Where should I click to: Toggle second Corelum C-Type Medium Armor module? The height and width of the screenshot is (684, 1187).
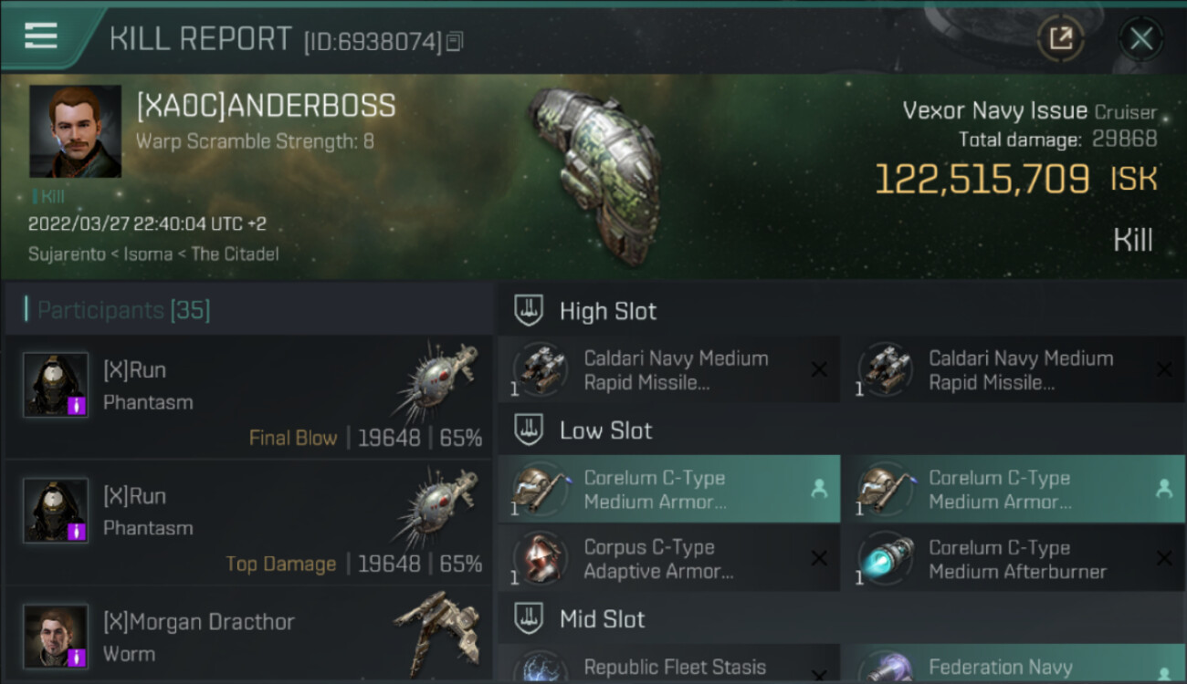(1013, 490)
